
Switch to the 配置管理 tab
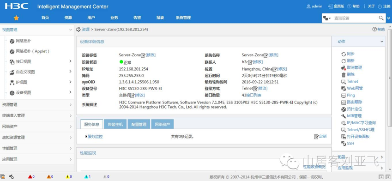(x=139, y=124)
